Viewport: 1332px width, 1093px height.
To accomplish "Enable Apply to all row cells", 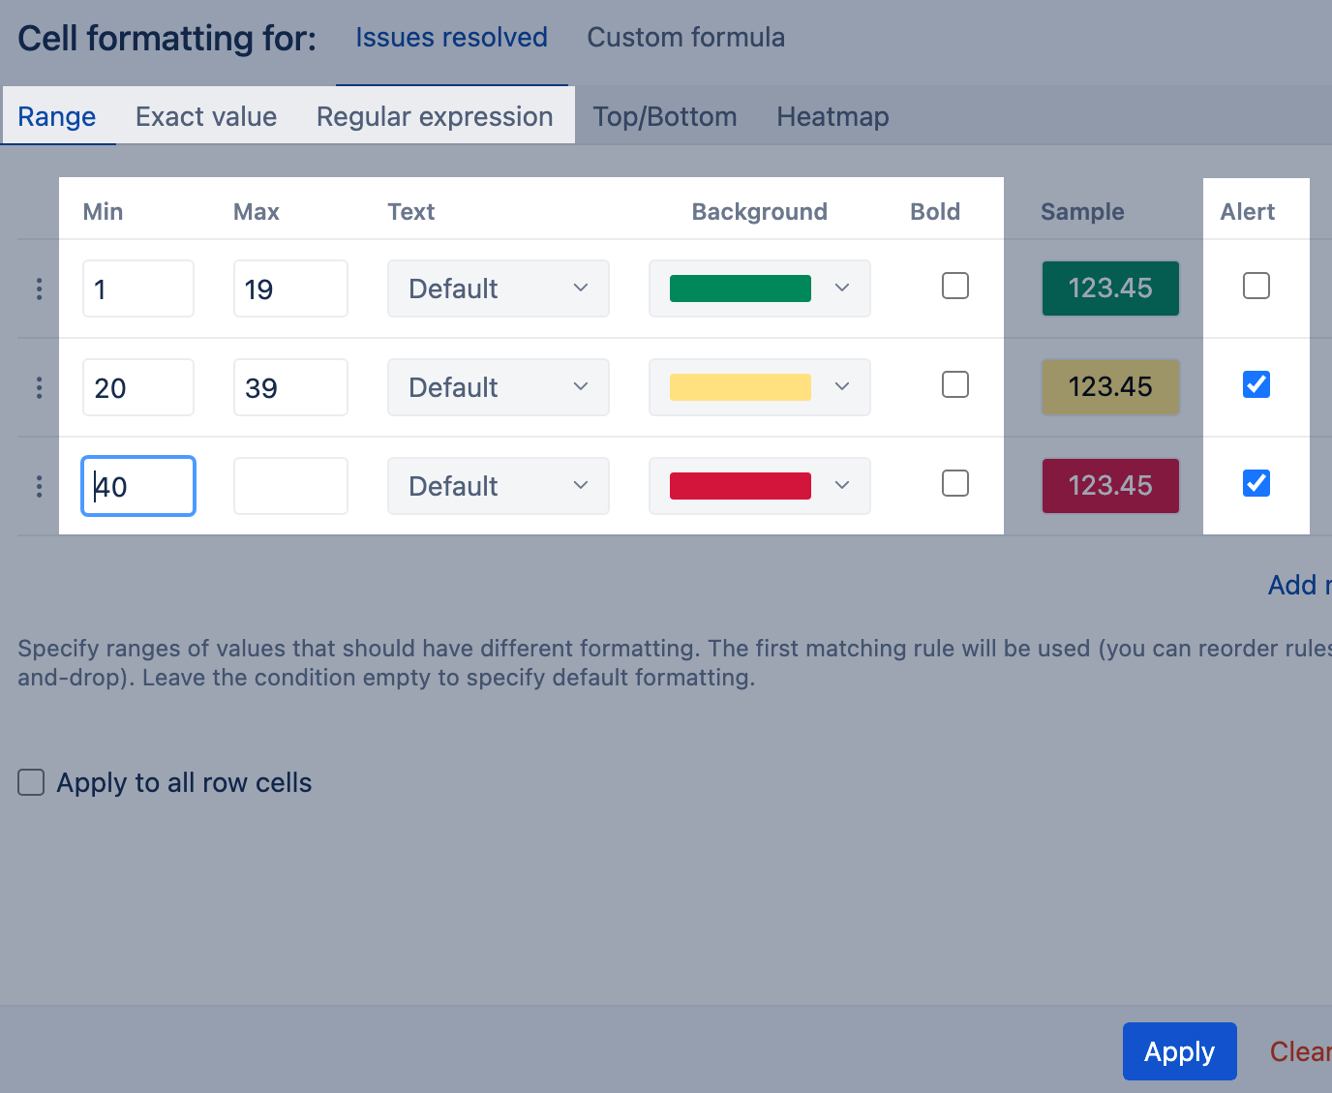I will [x=30, y=782].
